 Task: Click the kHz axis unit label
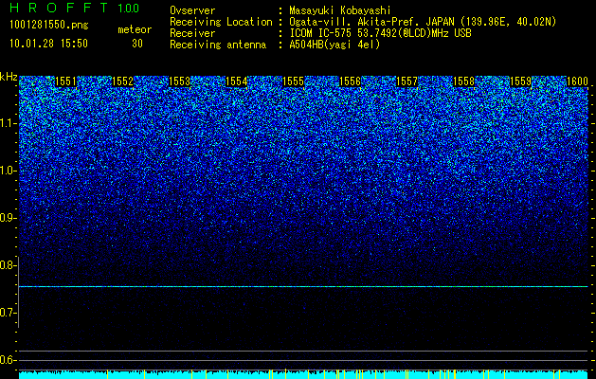click(9, 77)
